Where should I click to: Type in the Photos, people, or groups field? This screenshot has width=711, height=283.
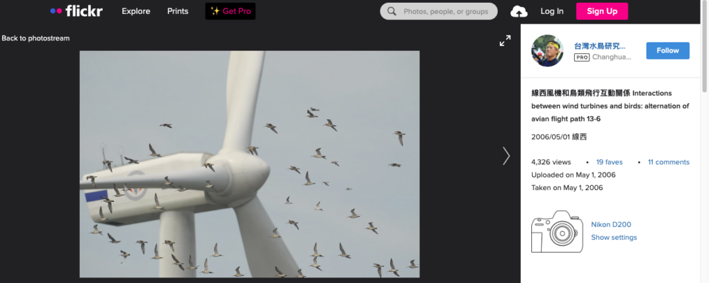(x=445, y=11)
